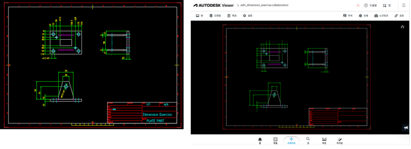Click the Share link button

399,16
